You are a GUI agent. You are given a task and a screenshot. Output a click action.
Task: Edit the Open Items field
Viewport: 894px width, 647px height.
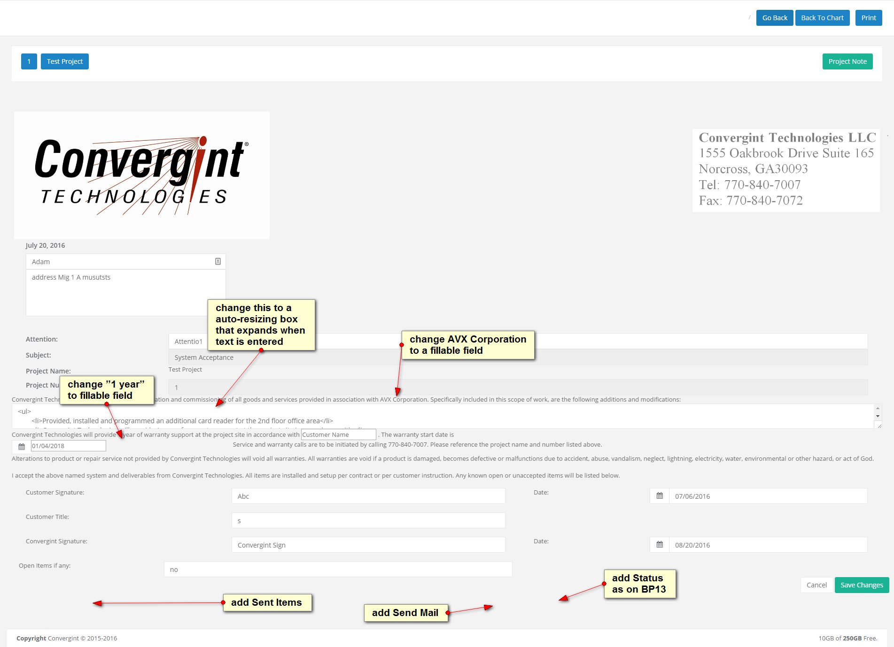coord(338,569)
